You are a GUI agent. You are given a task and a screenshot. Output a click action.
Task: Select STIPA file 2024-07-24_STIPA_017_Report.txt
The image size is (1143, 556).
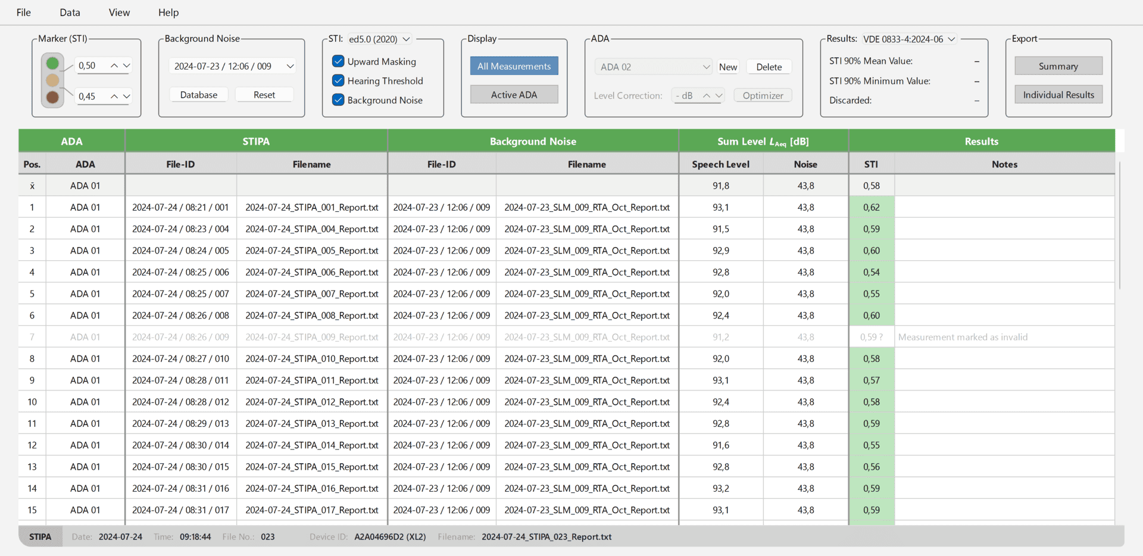pyautogui.click(x=312, y=510)
